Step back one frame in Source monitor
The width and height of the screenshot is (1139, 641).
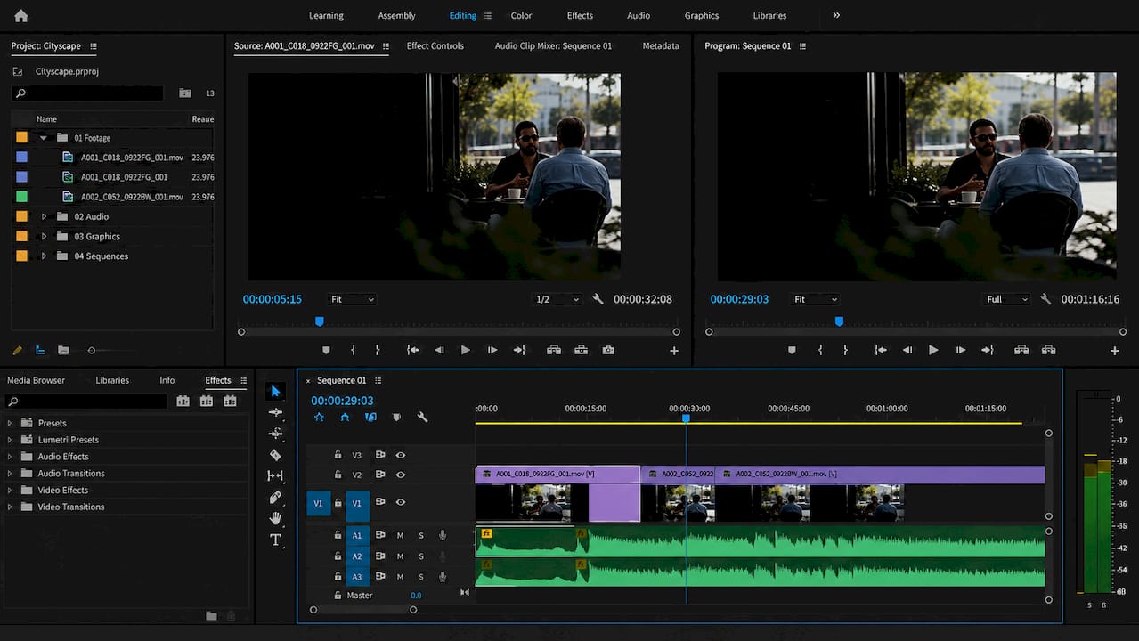(x=439, y=350)
